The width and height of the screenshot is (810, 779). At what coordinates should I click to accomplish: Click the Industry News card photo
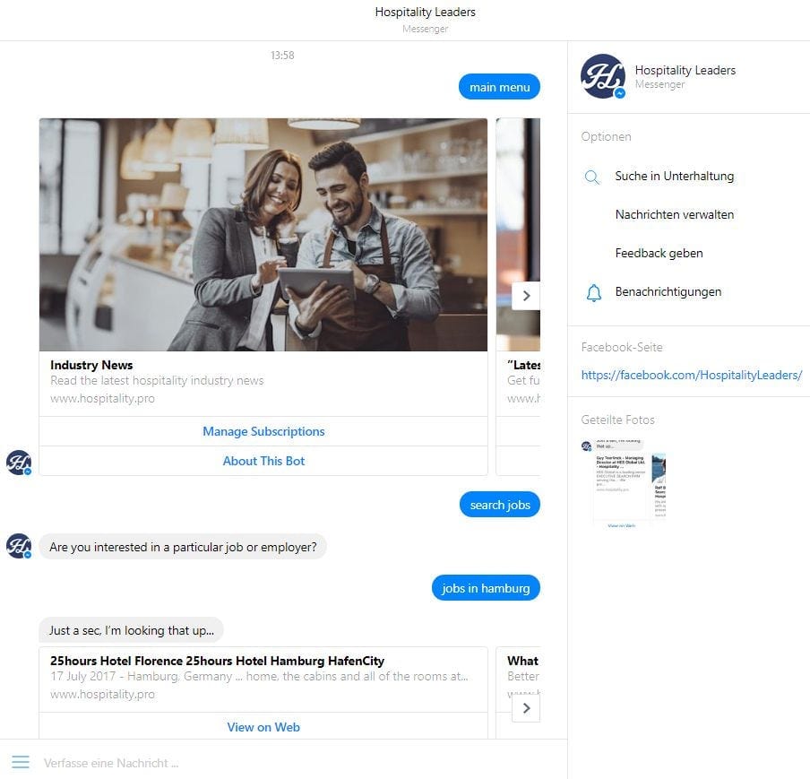[x=263, y=235]
